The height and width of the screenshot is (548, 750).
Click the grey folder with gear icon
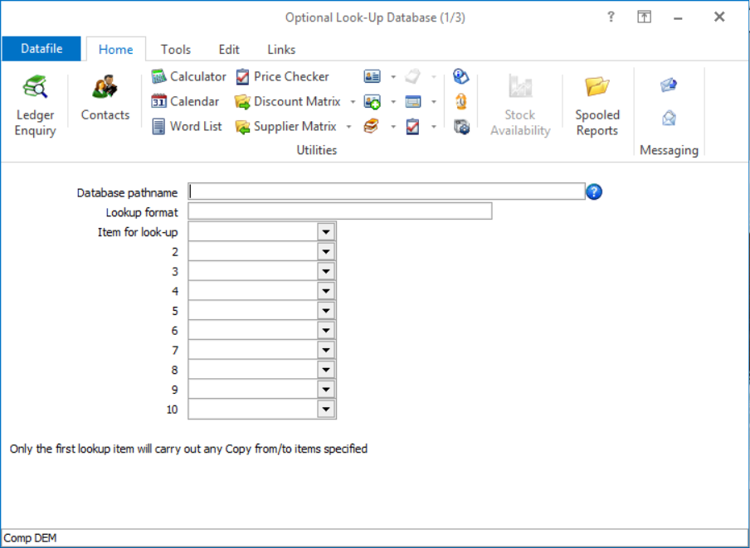click(x=461, y=127)
